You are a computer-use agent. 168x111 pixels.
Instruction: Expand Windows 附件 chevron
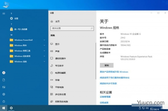pos(44,45)
